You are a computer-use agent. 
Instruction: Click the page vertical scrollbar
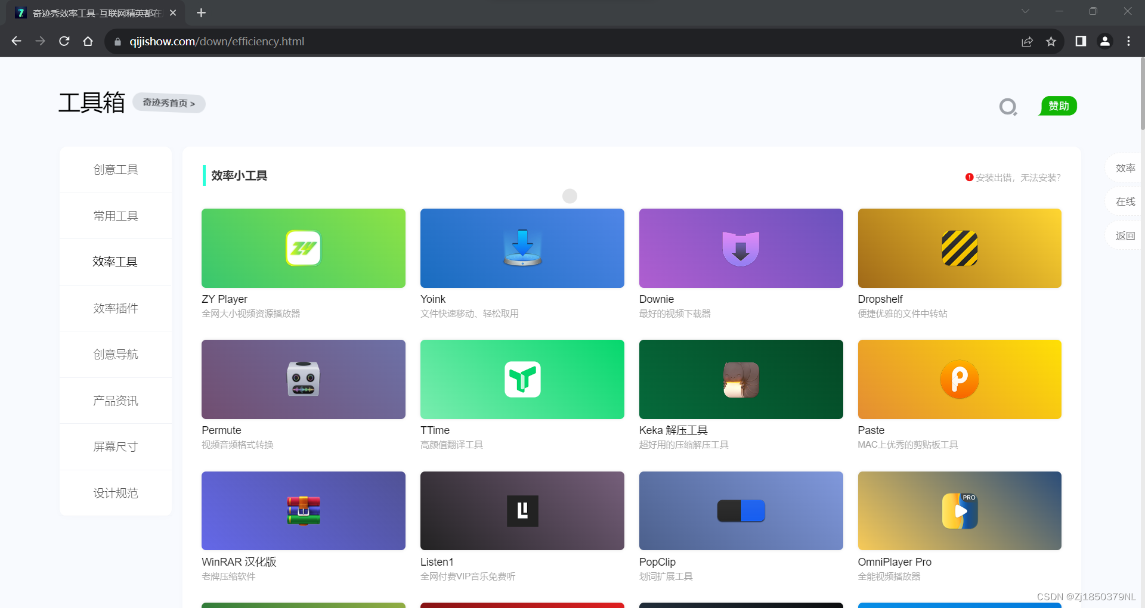click(1142, 94)
